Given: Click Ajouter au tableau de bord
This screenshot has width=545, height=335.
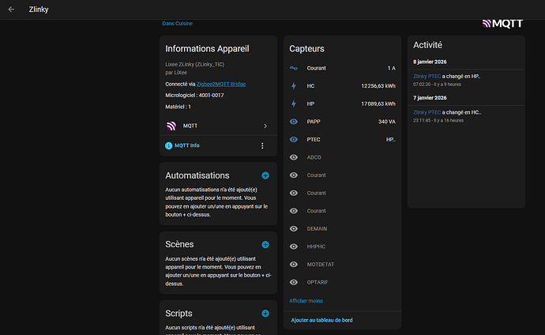Looking at the screenshot, I should click(323, 320).
